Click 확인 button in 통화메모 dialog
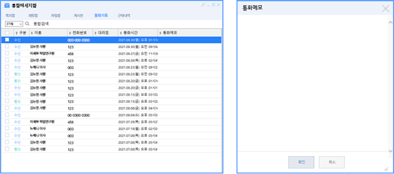The height and width of the screenshot is (174, 394). click(x=301, y=162)
